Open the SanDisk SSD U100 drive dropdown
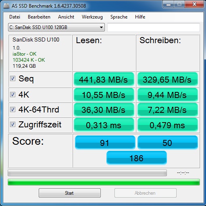Screen dimensions: 206x206 56,27
